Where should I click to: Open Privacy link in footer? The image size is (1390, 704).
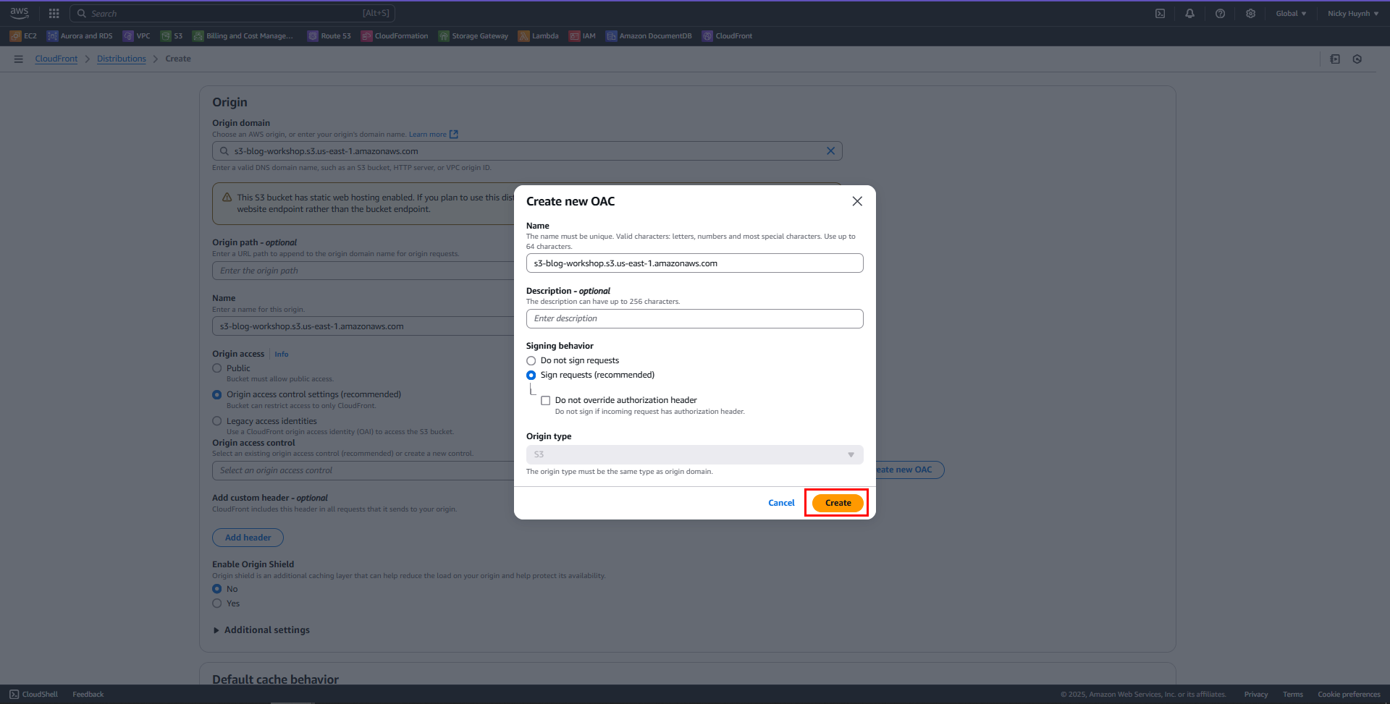click(1256, 695)
